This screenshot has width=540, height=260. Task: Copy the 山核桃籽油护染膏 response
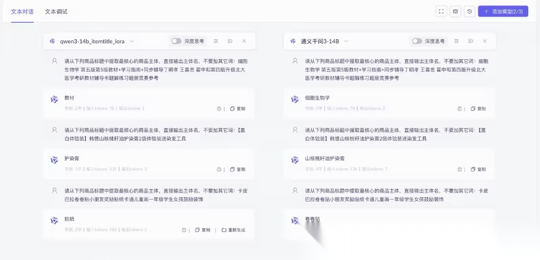pos(478,169)
